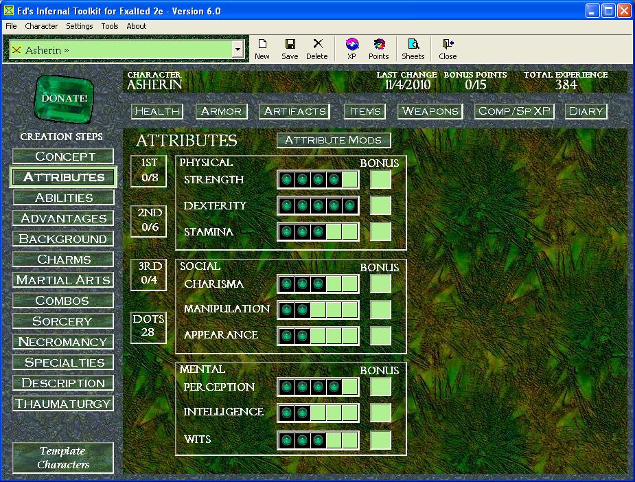The width and height of the screenshot is (635, 482).
Task: Set Wits to four dots
Action: [x=334, y=440]
